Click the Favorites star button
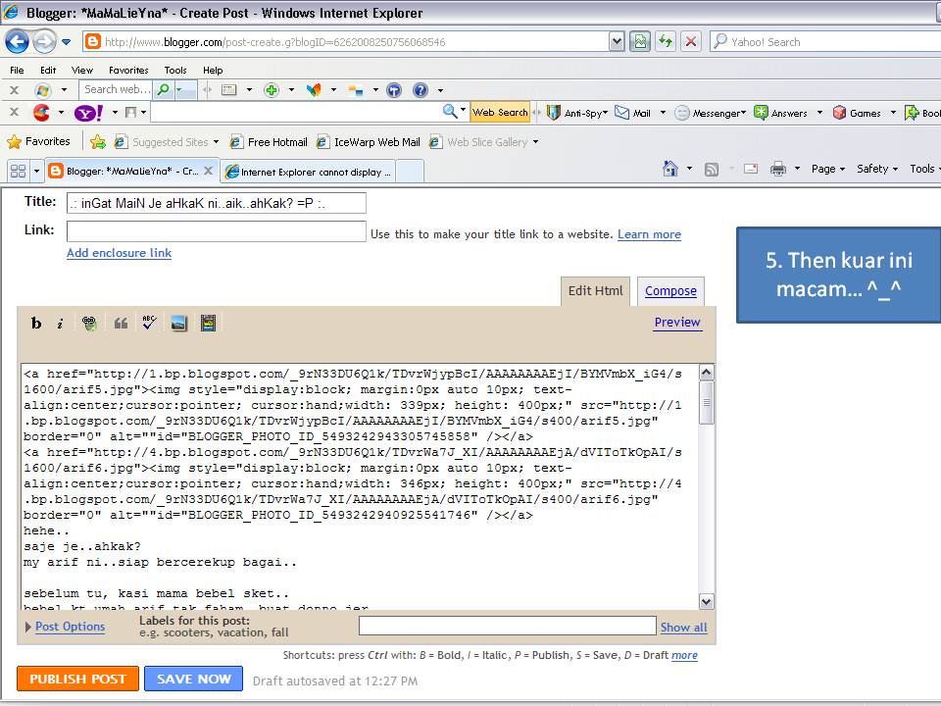The width and height of the screenshot is (941, 706). pos(39,141)
